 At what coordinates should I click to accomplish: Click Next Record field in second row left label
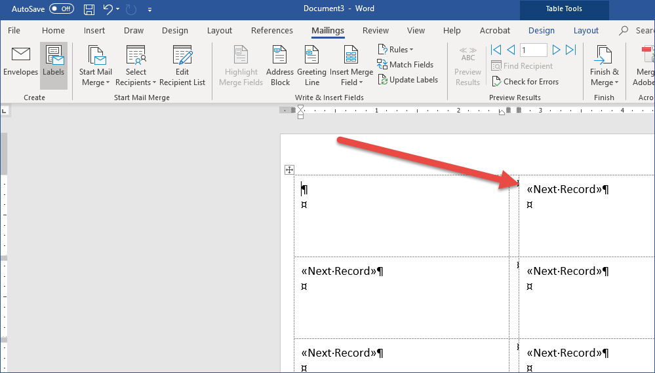339,271
